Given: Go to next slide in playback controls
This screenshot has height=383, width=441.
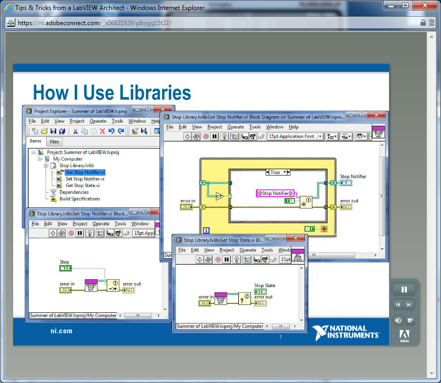Looking at the screenshot, I should click(409, 304).
